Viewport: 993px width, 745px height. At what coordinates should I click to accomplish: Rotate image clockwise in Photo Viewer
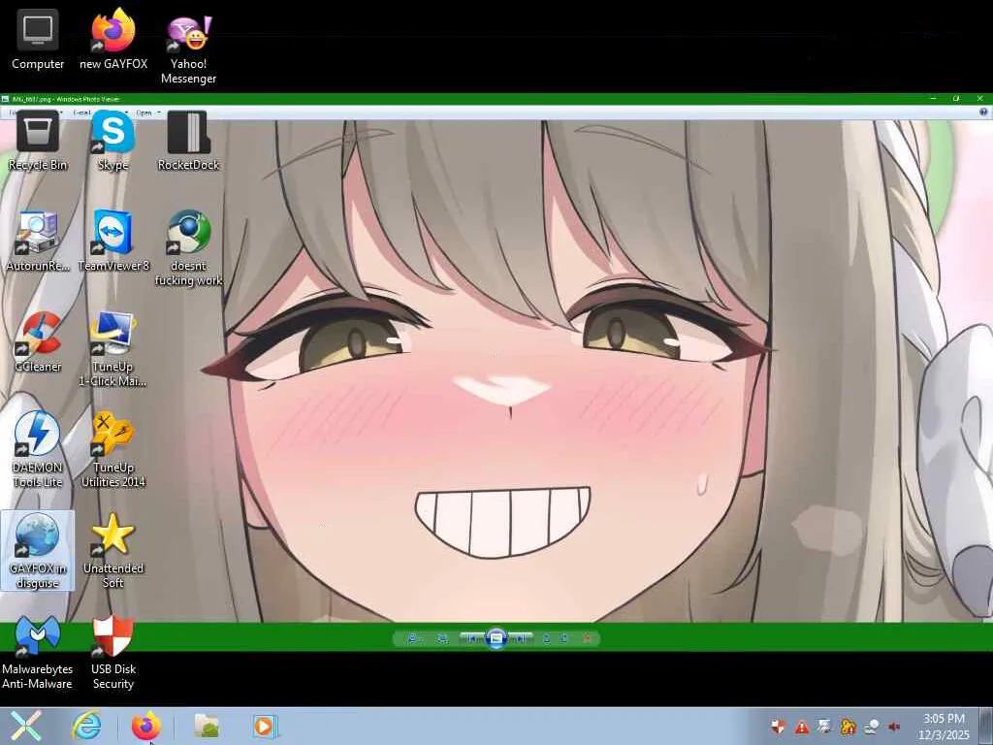tap(563, 638)
